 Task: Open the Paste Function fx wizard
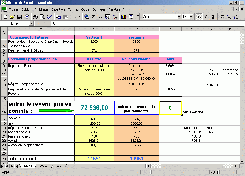click(x=100, y=17)
